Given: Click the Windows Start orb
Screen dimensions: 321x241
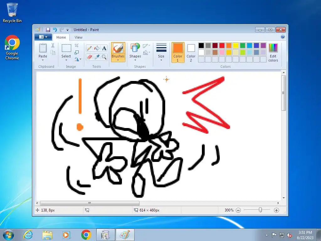Looking at the screenshot, I should tap(8, 235).
